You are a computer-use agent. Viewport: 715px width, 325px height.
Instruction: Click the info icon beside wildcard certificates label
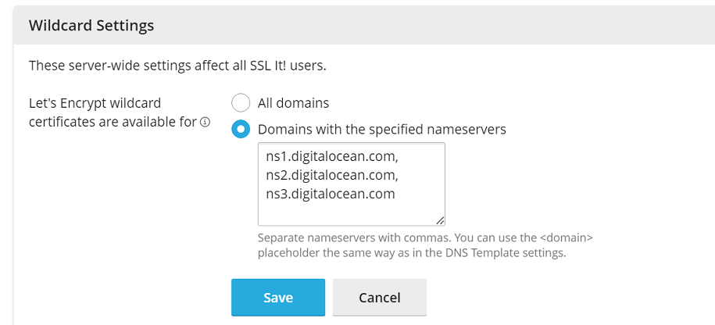pos(206,122)
